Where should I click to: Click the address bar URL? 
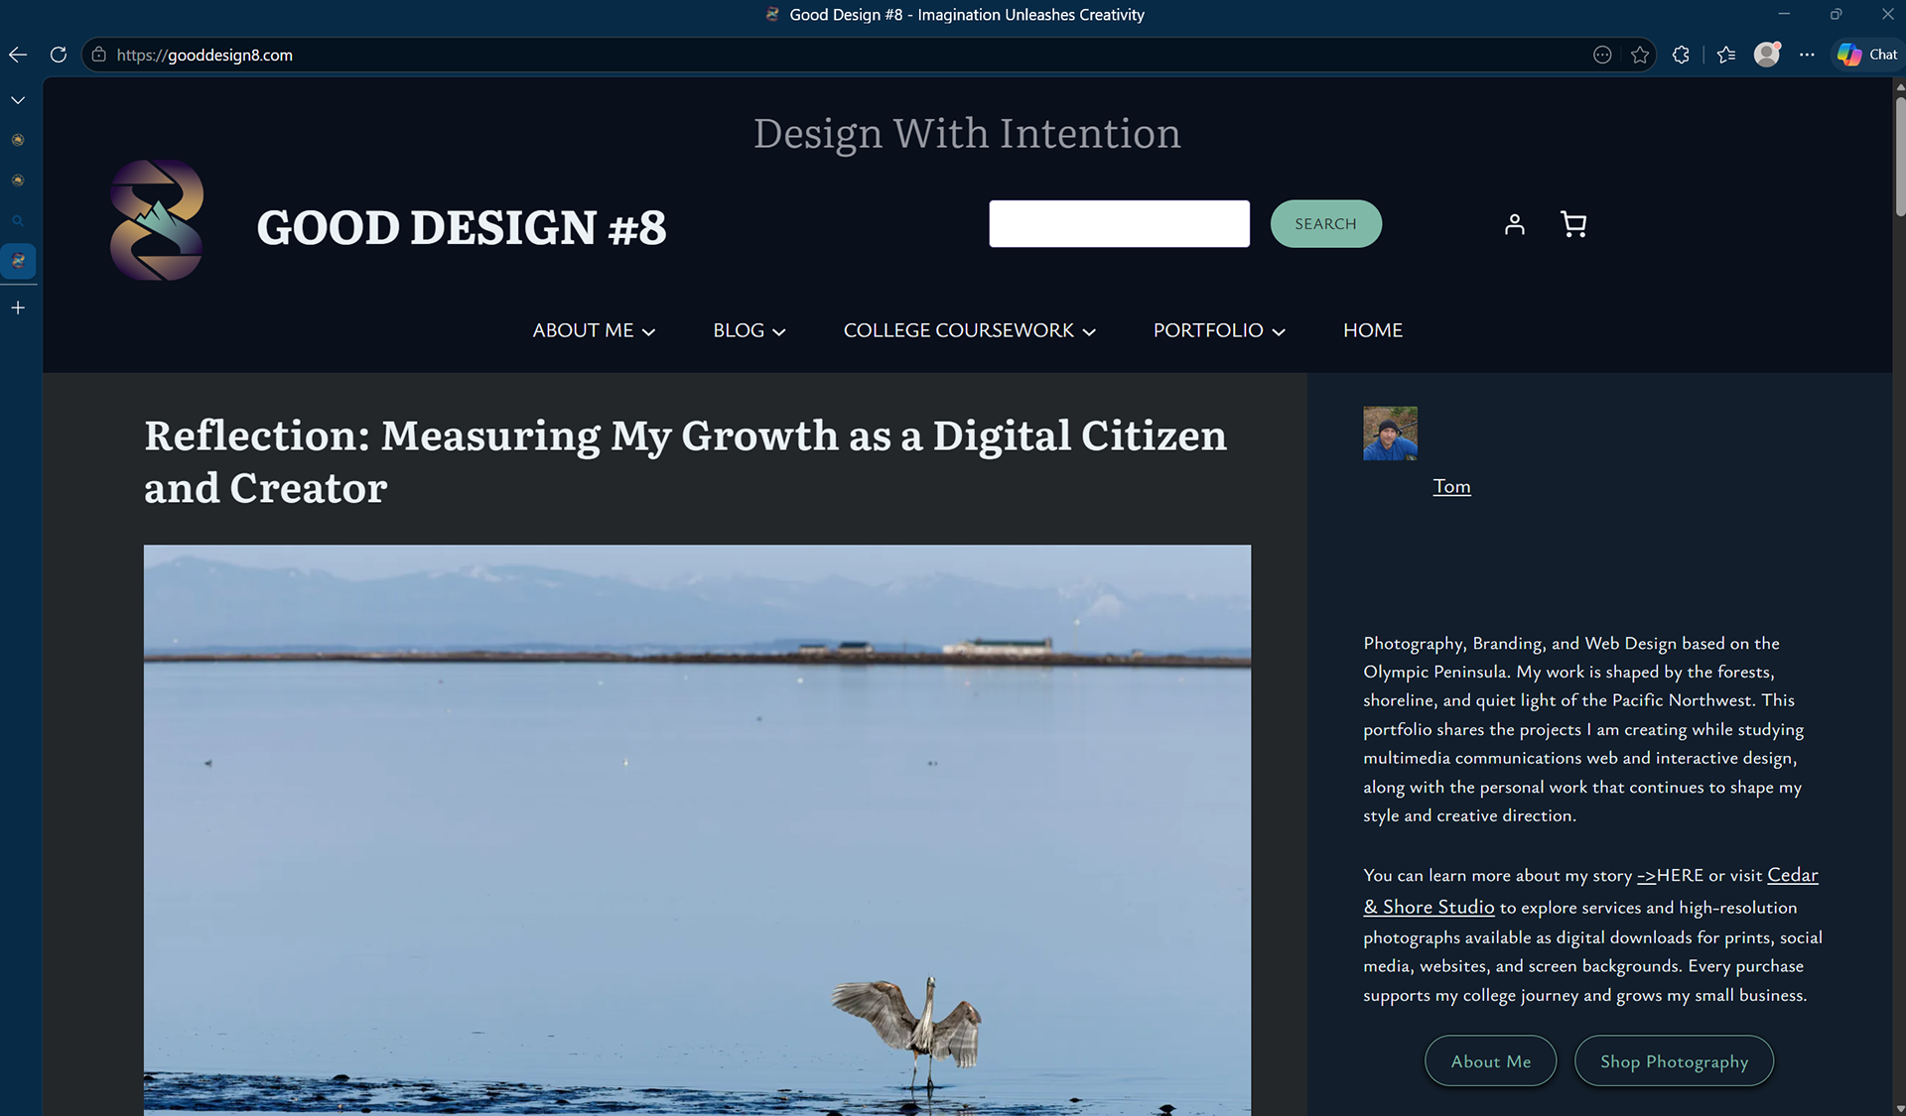204,55
